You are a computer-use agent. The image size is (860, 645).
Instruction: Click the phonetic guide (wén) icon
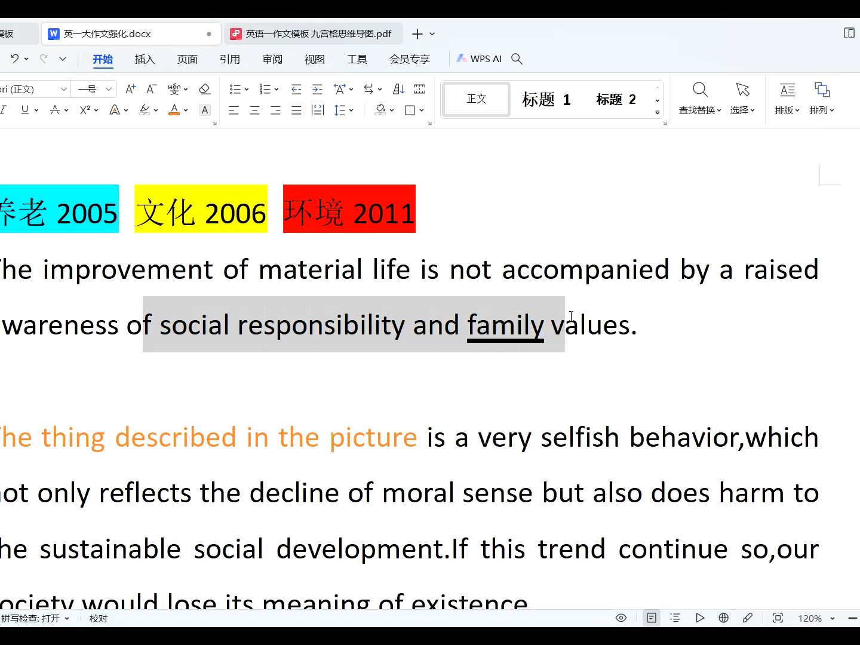point(174,89)
